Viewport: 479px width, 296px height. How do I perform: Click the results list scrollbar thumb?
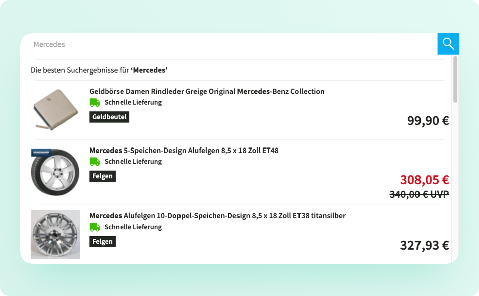(x=455, y=79)
